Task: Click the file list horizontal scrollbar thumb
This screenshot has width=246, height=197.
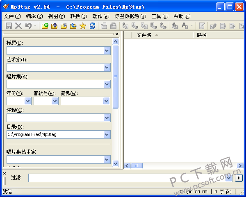Action: click(x=137, y=165)
